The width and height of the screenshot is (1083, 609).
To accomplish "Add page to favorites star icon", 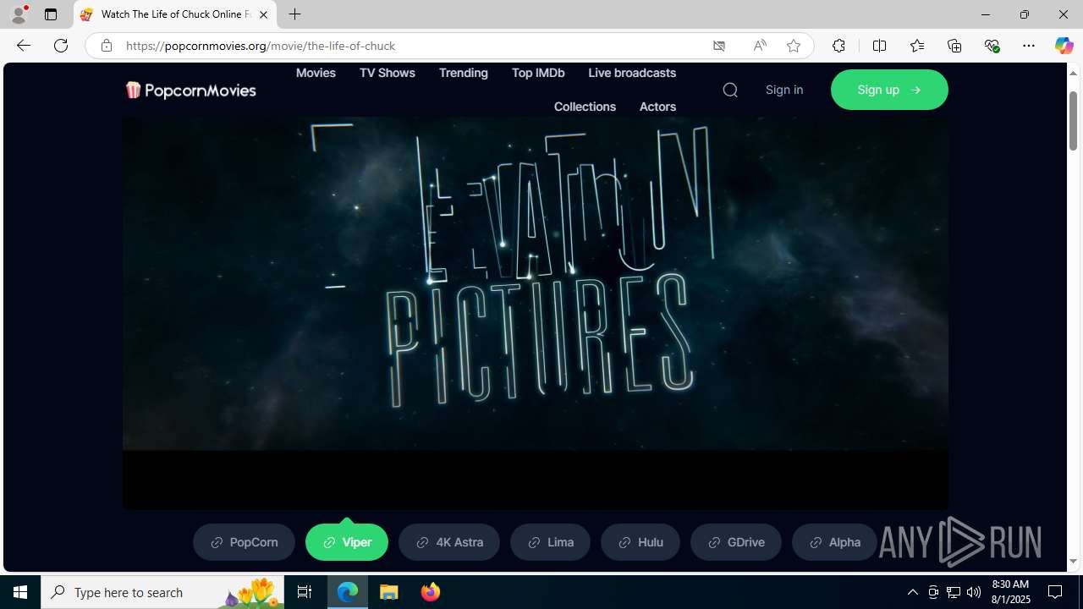I will (x=794, y=46).
